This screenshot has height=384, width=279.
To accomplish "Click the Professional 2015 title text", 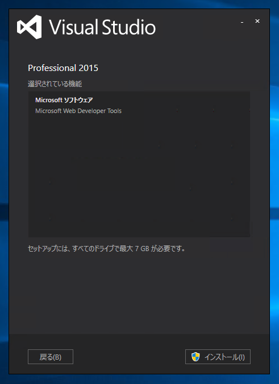I will point(63,68).
